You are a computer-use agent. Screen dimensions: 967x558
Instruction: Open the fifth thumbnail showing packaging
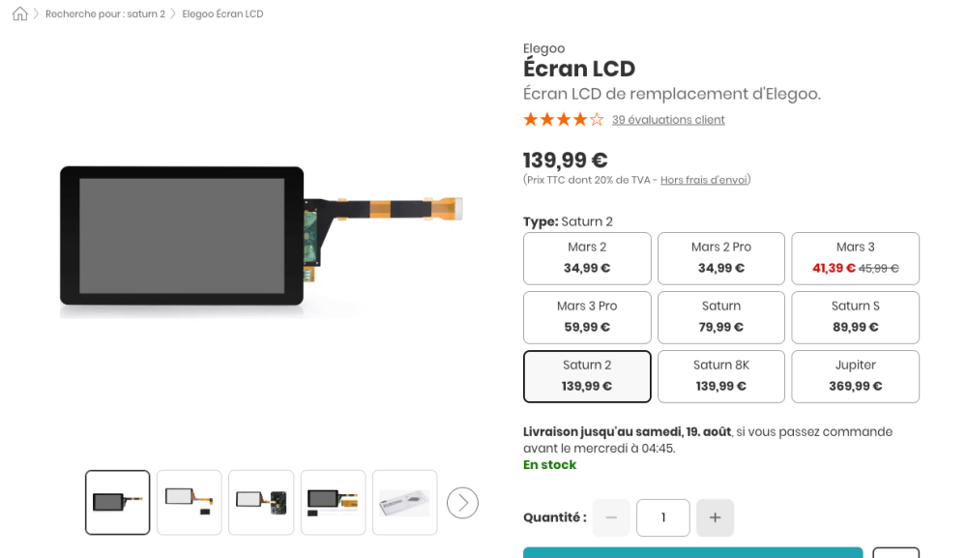pos(404,503)
